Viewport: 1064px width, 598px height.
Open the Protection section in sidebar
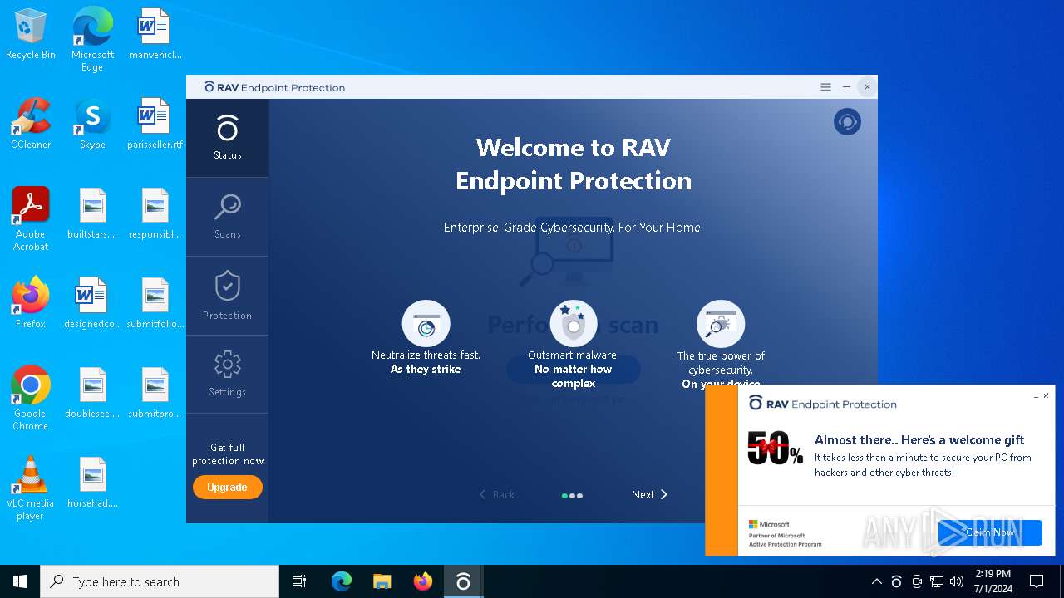[x=227, y=296]
